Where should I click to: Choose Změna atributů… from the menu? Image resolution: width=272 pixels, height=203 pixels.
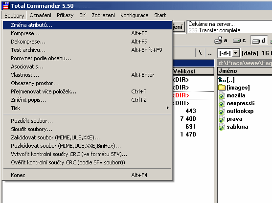(87, 25)
